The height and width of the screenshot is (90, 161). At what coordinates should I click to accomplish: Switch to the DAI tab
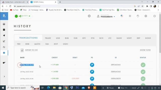[47, 44]
